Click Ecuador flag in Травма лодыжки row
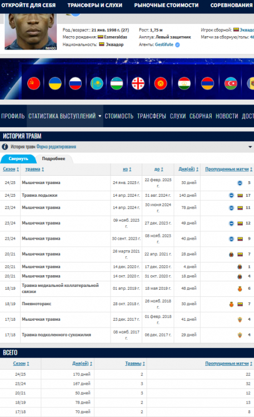Screen dimensions: 254x417 (240, 196)
